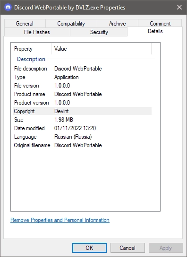The image size is (187, 257).
Task: Go to the Comment tab
Action: [x=160, y=24]
